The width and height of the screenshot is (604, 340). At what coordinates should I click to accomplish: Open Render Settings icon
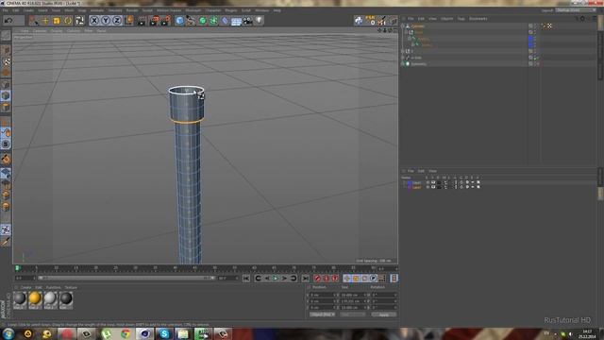pyautogui.click(x=166, y=20)
